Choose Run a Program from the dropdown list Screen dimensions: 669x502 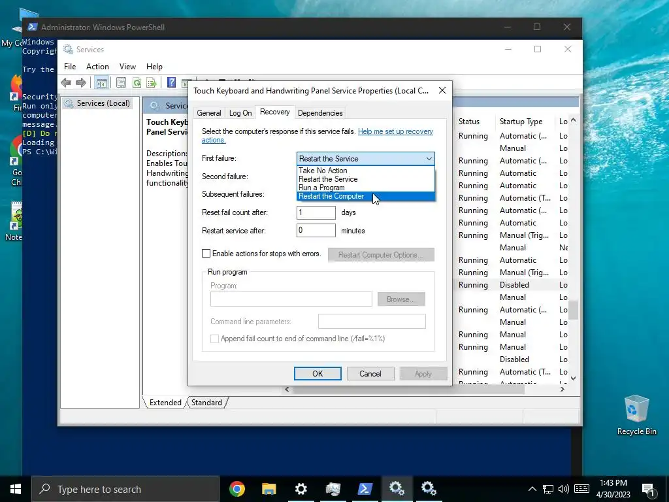(x=366, y=188)
